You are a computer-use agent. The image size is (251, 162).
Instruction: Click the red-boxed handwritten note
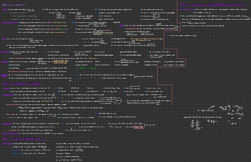(139, 127)
